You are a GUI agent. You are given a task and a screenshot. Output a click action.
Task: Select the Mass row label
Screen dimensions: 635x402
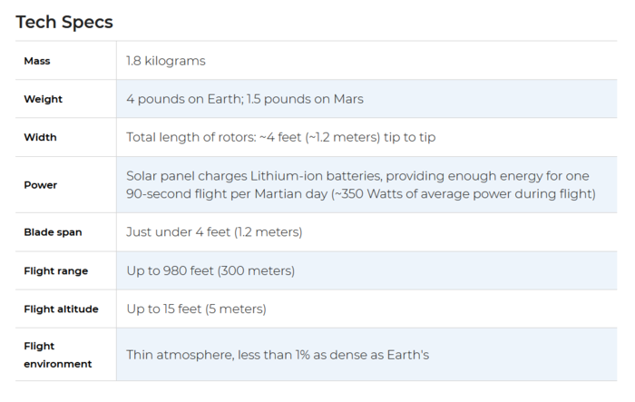[x=37, y=61]
